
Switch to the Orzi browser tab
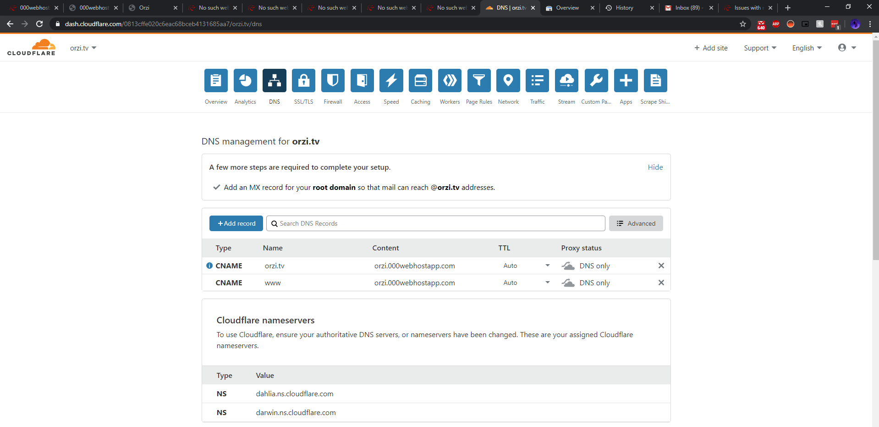[x=153, y=8]
